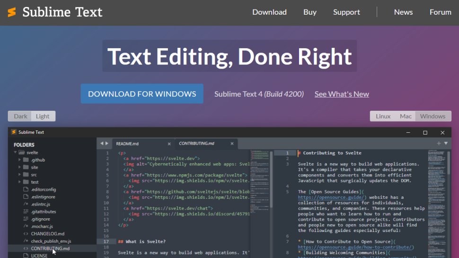Click the site folder icon

pos(26,167)
